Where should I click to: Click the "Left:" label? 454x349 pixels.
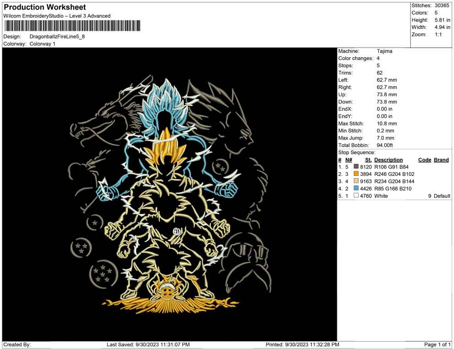pos(343,80)
